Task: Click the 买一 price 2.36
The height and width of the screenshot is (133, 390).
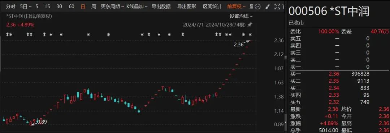Action: pos(334,74)
